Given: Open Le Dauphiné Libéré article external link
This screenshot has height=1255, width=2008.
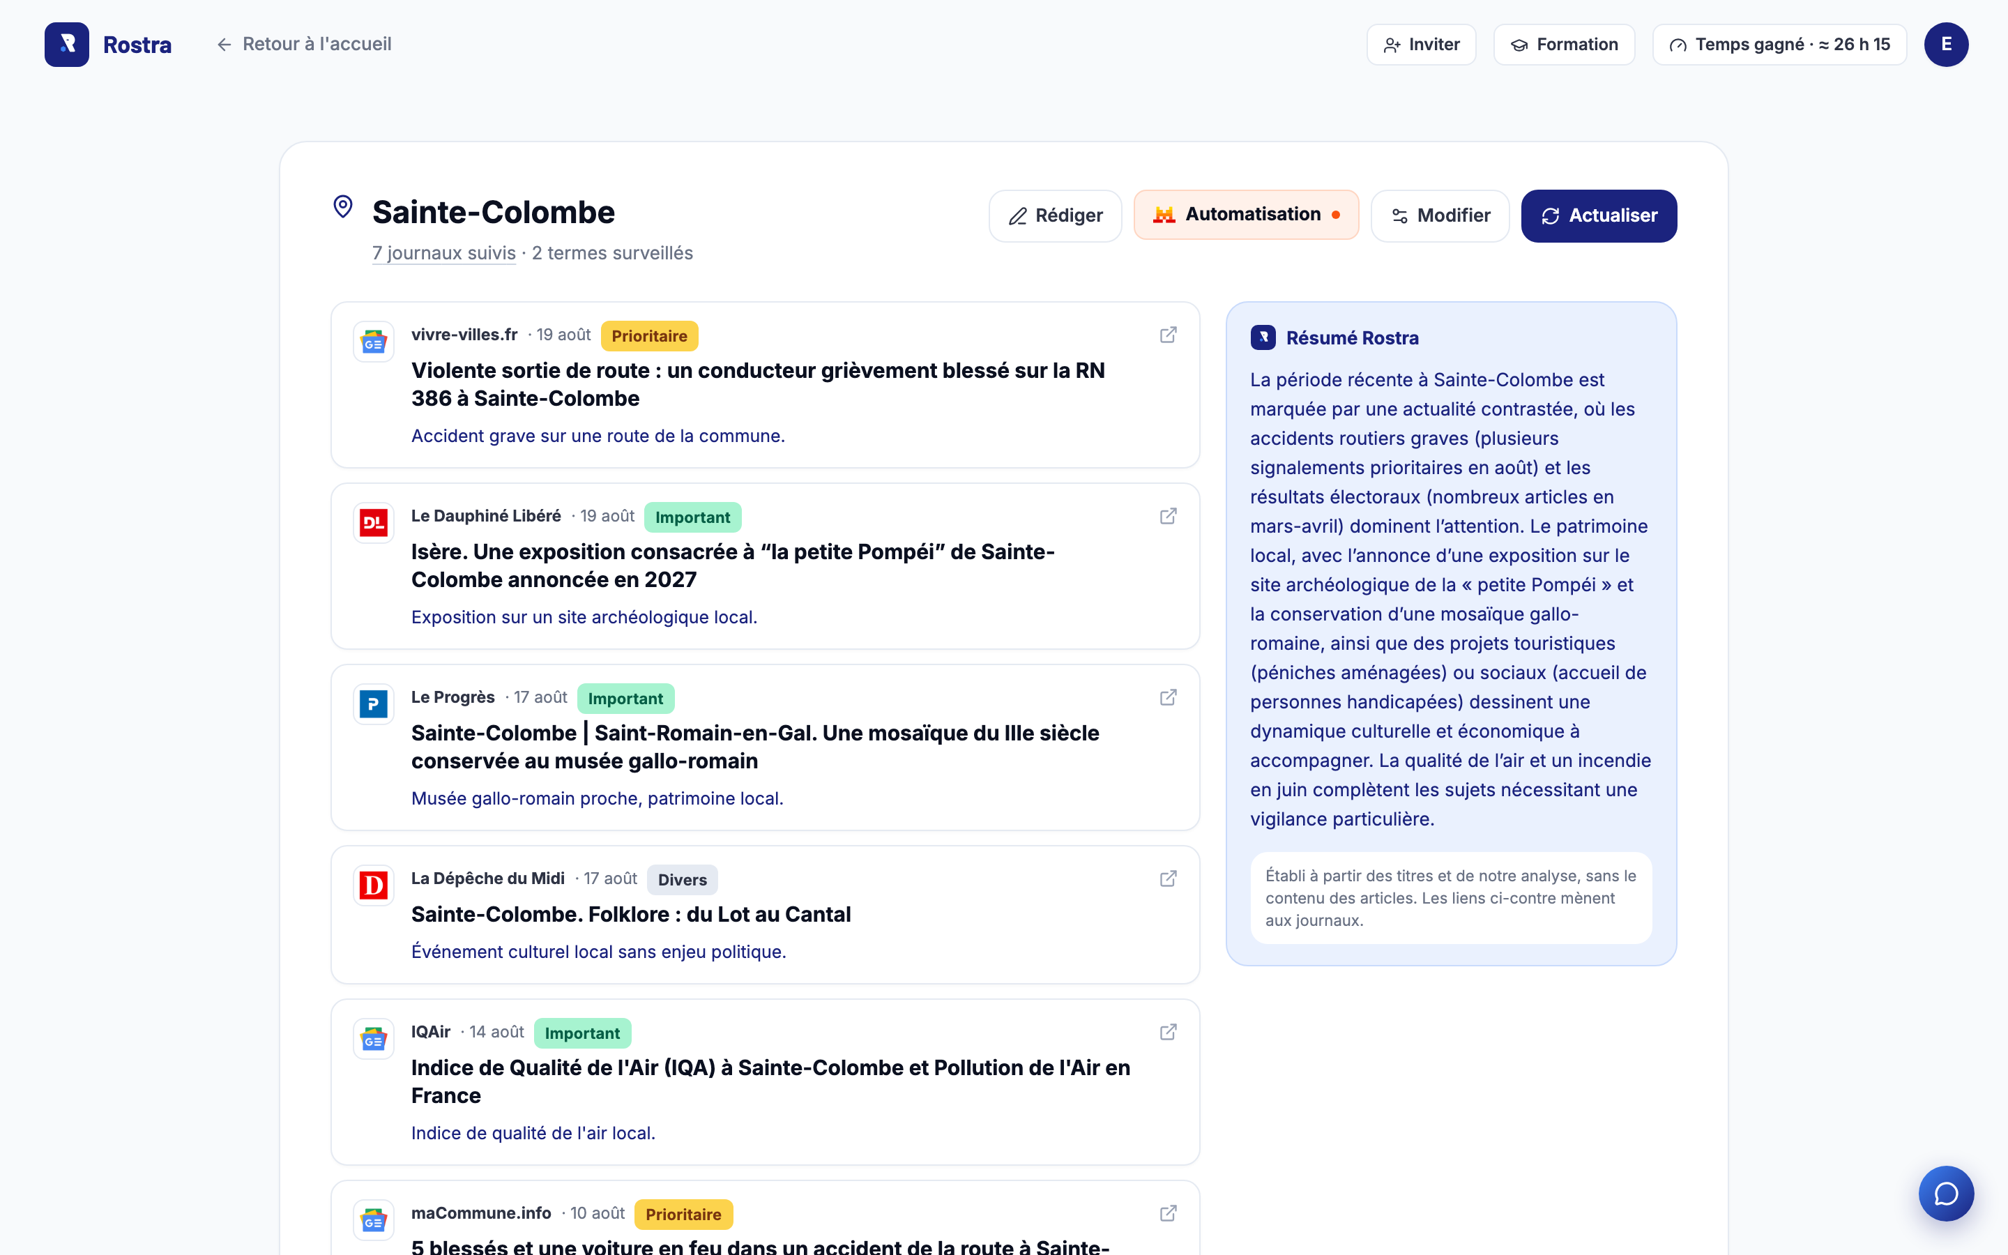Looking at the screenshot, I should (x=1167, y=516).
